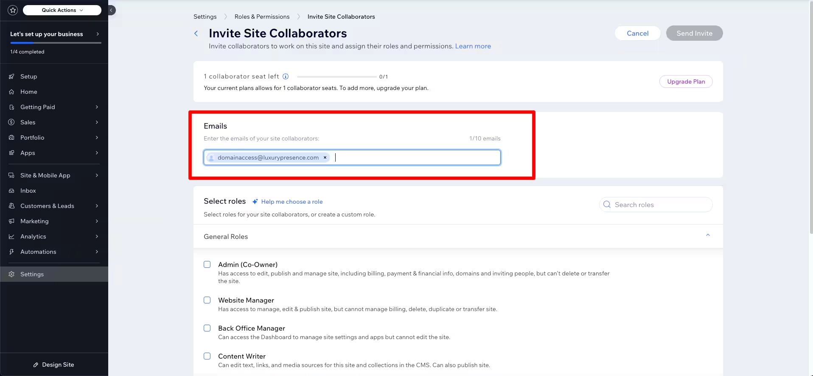Collapse the sidebar with the arrow icon
813x376 pixels.
click(x=111, y=10)
